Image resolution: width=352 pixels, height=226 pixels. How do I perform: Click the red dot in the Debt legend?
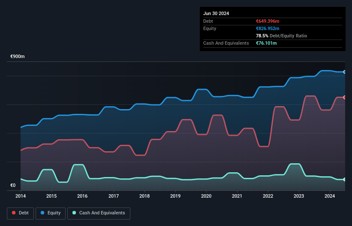point(14,213)
